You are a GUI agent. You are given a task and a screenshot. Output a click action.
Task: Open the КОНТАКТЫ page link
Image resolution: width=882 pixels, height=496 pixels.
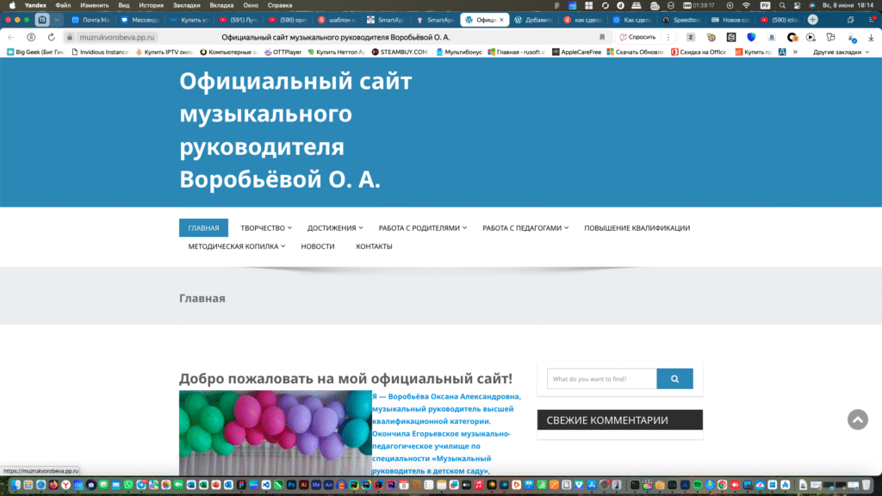point(374,246)
